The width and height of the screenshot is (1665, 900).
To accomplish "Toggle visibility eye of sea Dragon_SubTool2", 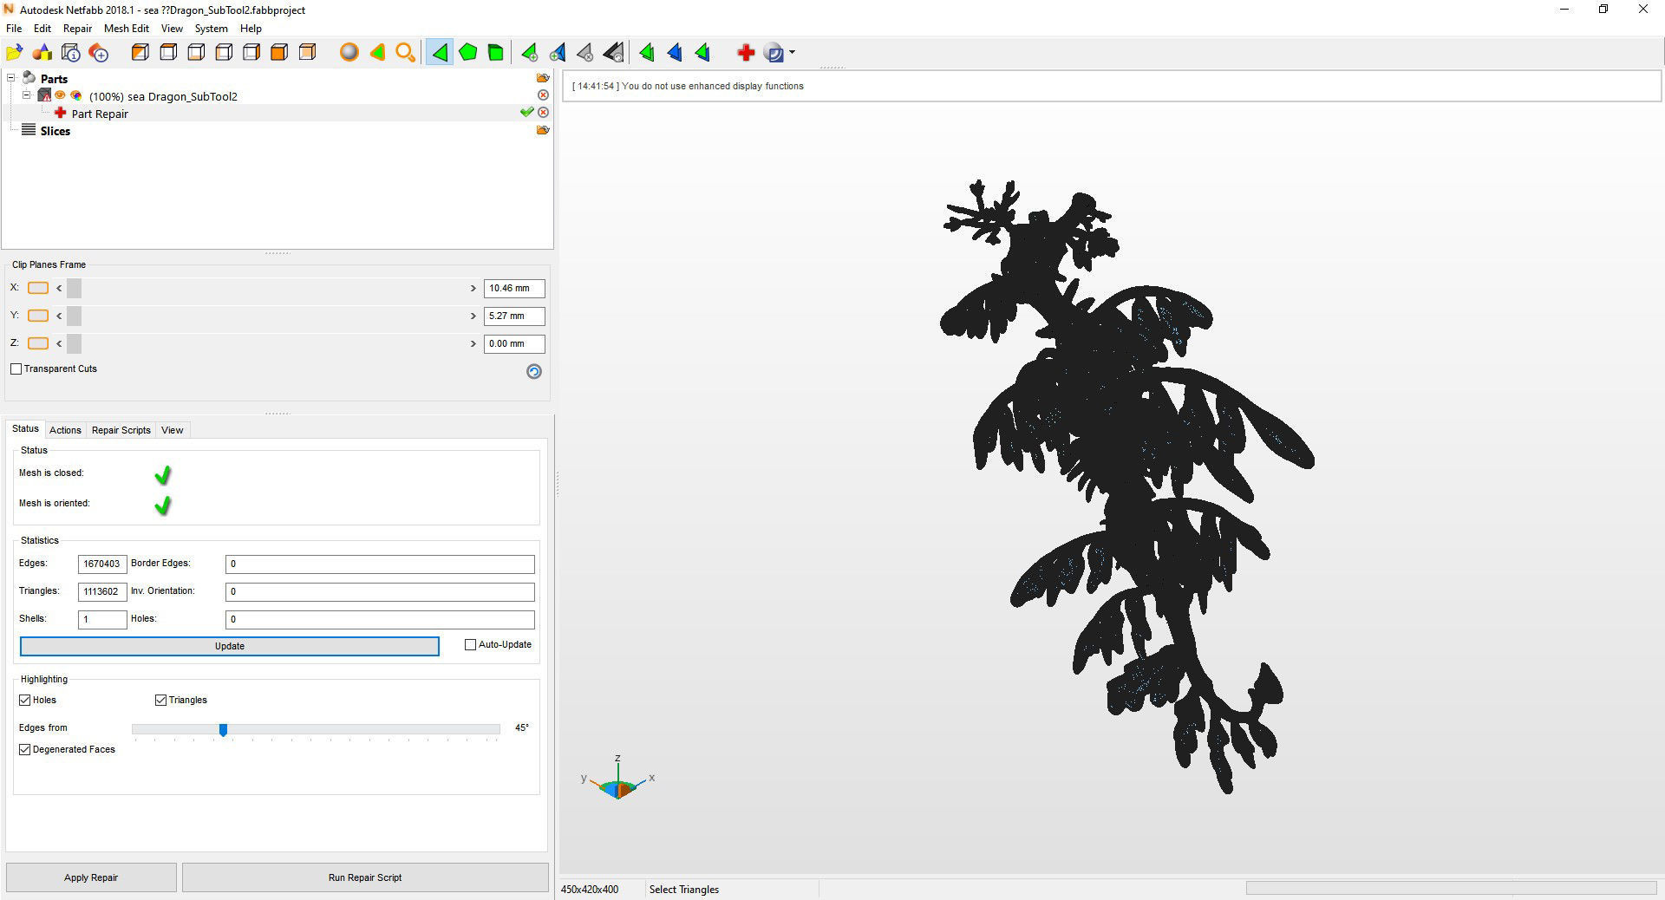I will 61,95.
